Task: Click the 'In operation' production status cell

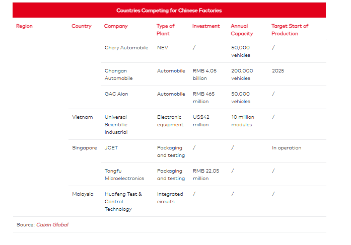Action: 286,148
